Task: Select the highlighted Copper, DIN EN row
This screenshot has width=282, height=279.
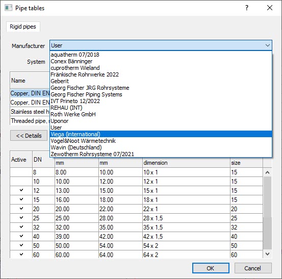Action: [x=30, y=93]
